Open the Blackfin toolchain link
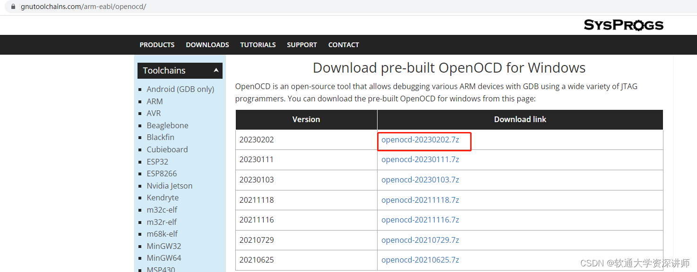697x272 pixels. (x=160, y=137)
